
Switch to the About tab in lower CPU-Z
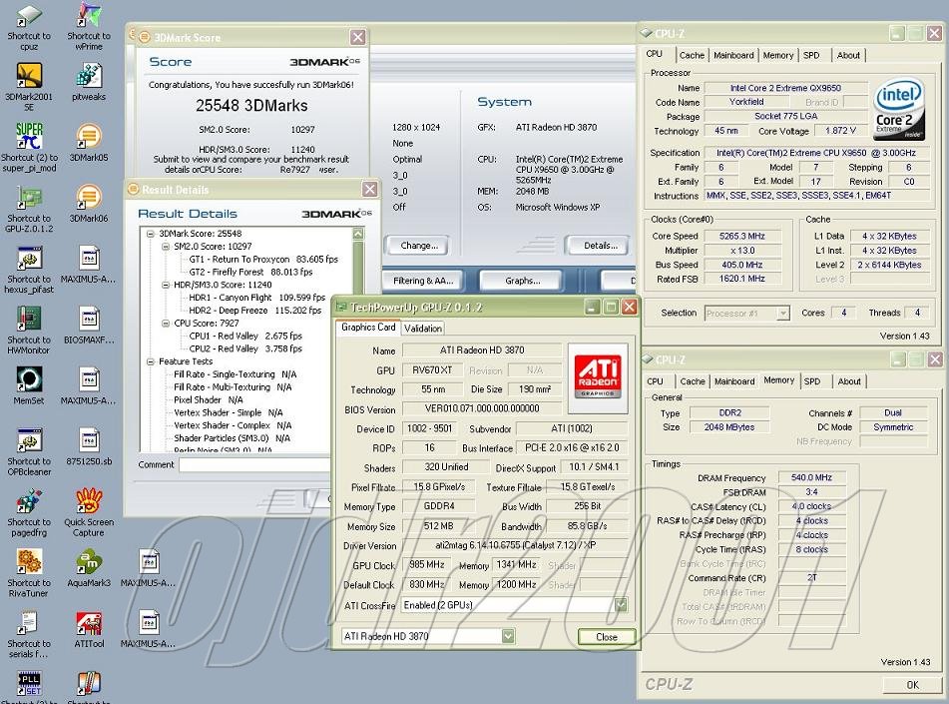coord(849,381)
